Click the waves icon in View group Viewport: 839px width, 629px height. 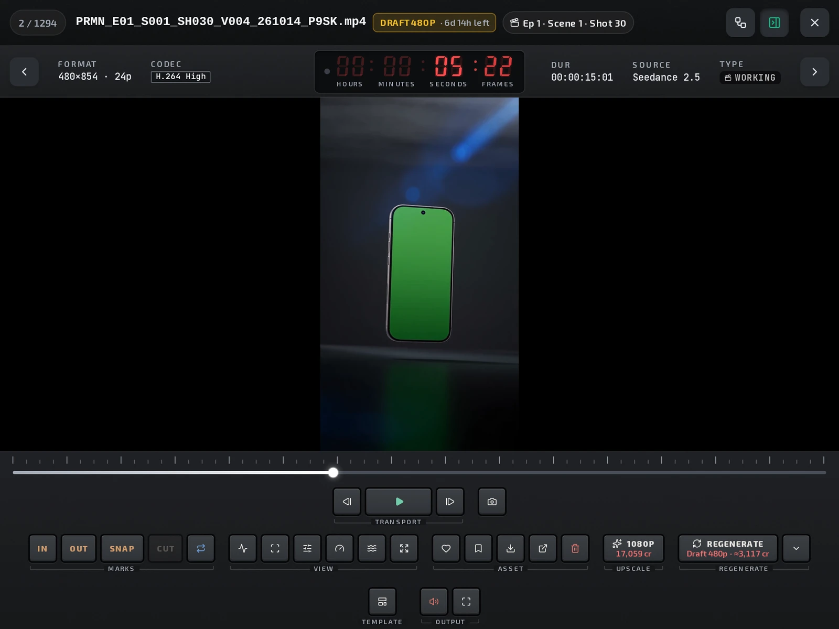[x=372, y=548]
